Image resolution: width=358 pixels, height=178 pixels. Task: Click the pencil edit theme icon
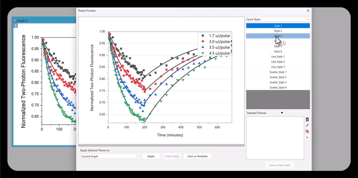pyautogui.click(x=307, y=125)
